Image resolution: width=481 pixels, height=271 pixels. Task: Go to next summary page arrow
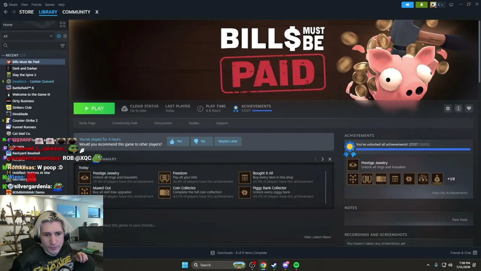322,159
